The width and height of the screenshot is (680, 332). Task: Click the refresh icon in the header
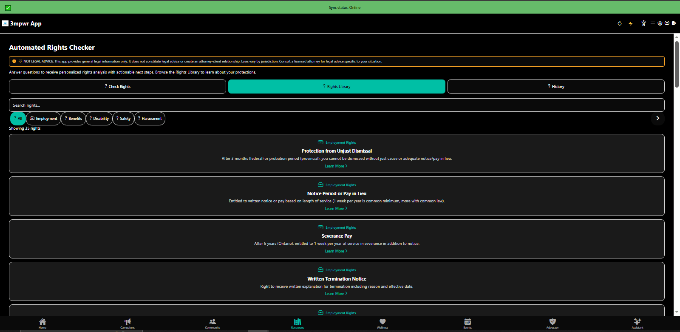pos(620,23)
